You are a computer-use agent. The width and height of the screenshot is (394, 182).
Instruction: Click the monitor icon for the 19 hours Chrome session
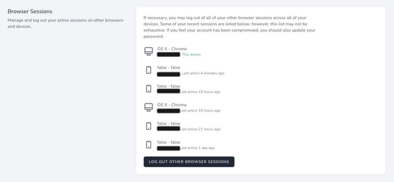click(149, 107)
